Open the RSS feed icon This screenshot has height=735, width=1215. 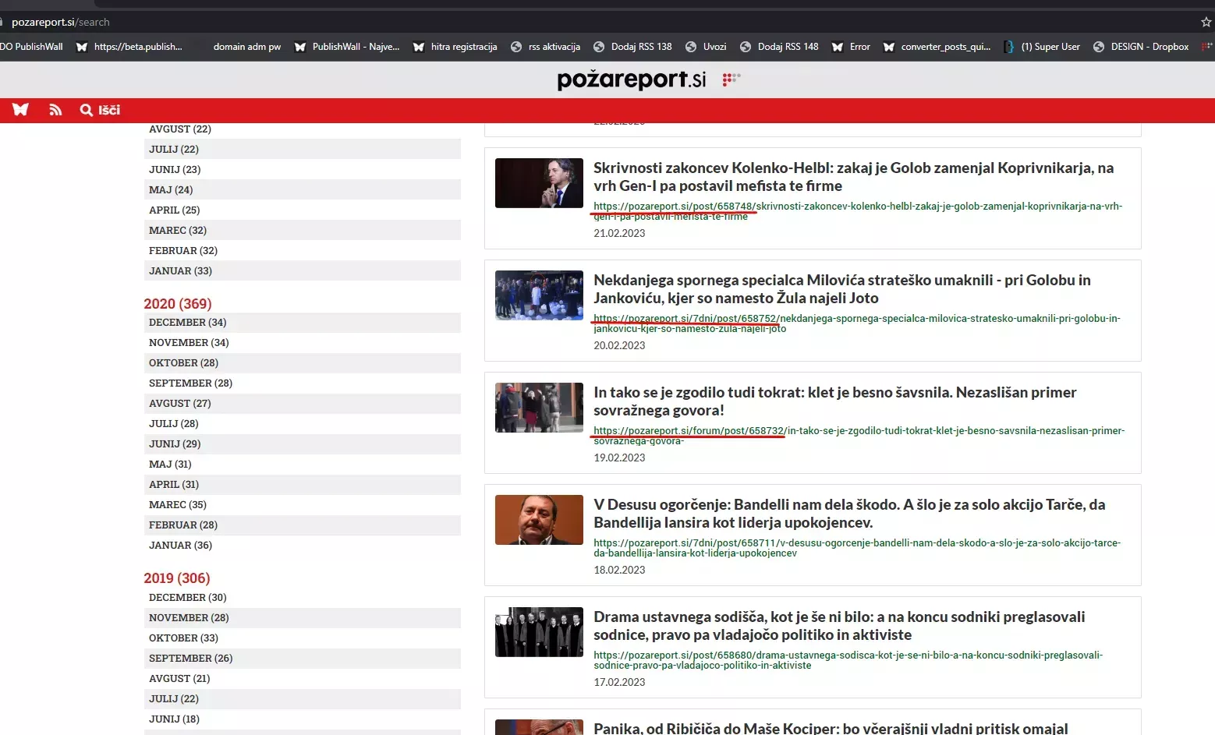tap(55, 110)
